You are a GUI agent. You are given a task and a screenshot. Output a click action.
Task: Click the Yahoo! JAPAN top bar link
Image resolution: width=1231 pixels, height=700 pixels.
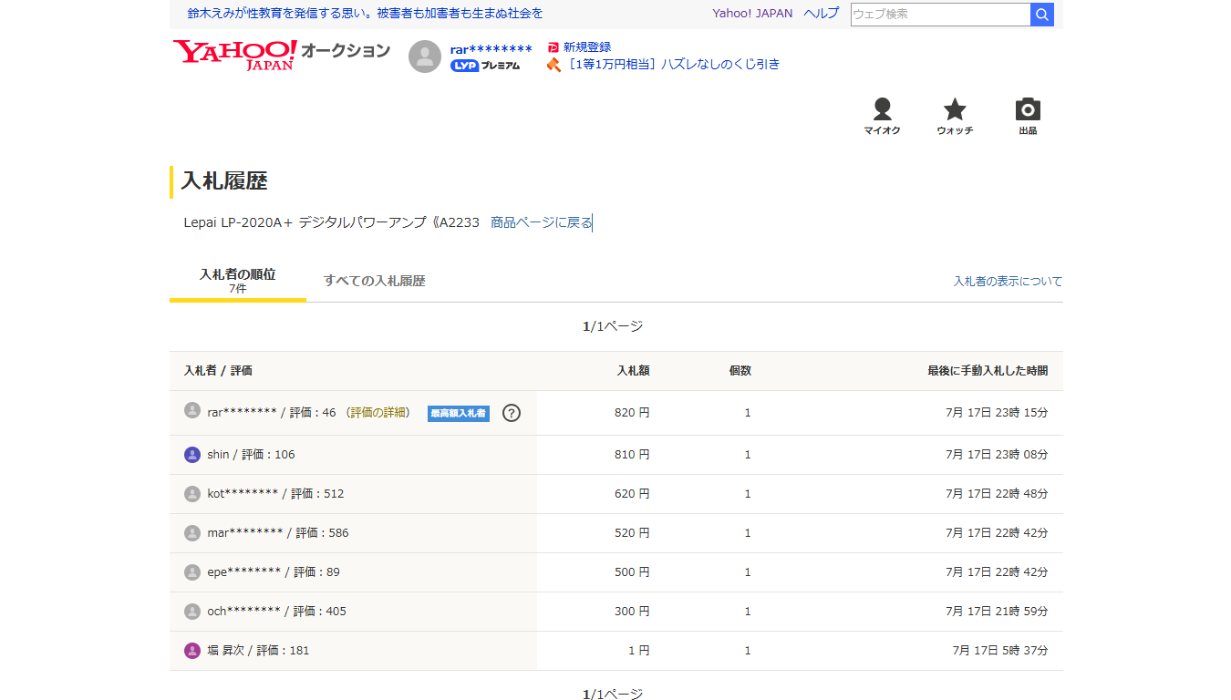[x=752, y=14]
